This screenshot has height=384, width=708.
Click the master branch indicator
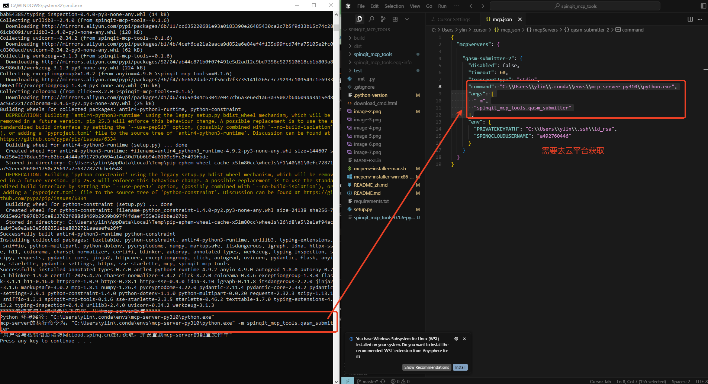point(367,381)
